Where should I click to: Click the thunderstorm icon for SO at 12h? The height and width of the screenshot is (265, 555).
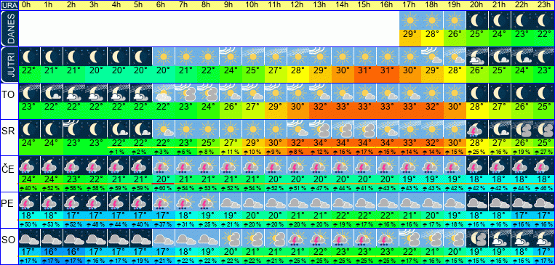(x=298, y=238)
